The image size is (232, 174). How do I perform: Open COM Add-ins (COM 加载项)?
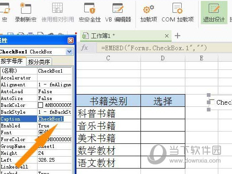(178, 13)
